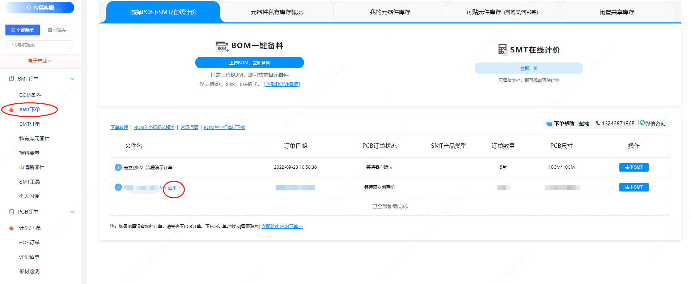Click the WeChat icon next to 微信咨询
691x284 pixels.
click(x=643, y=123)
